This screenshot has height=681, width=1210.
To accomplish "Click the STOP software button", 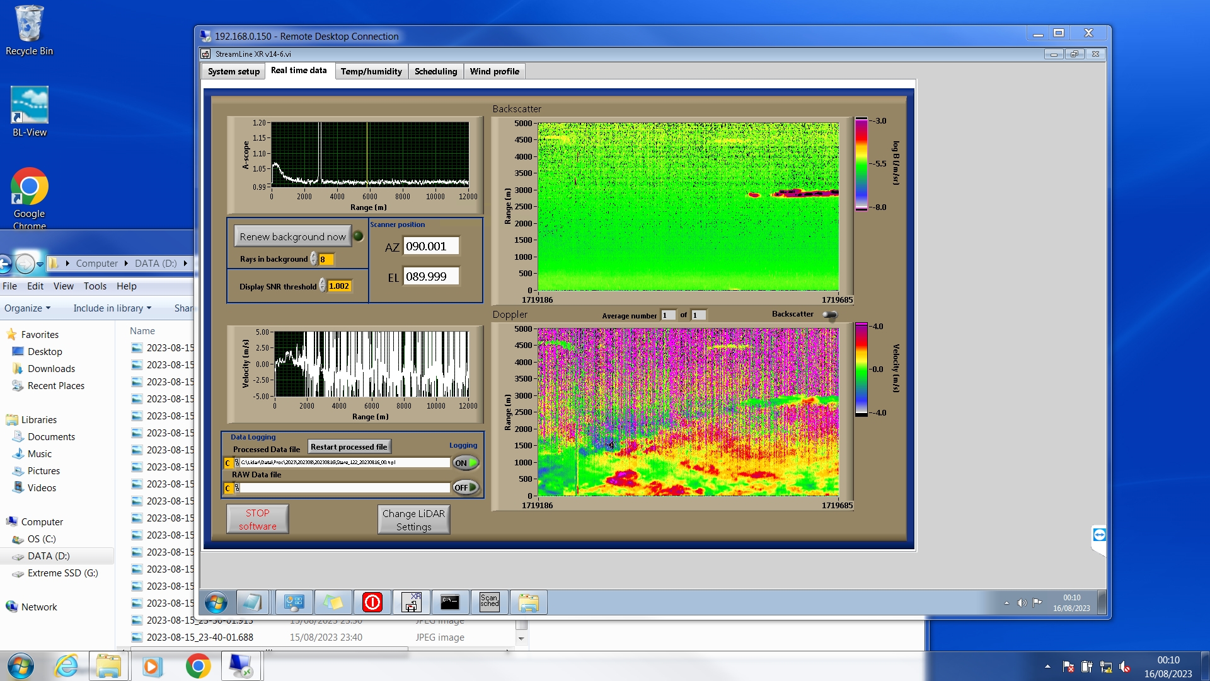I will point(258,520).
